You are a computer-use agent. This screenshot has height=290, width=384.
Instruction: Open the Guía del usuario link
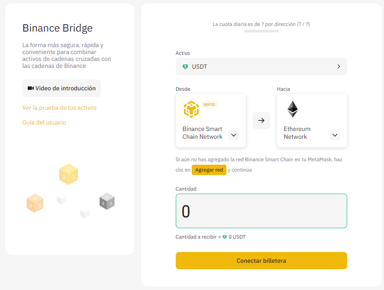(x=44, y=122)
